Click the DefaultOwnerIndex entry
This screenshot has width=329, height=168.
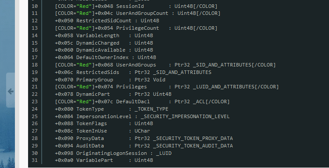(x=105, y=57)
